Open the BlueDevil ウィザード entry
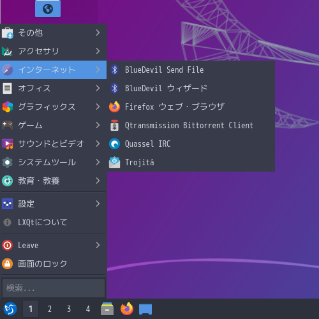The width and height of the screenshot is (319, 319). [191, 88]
